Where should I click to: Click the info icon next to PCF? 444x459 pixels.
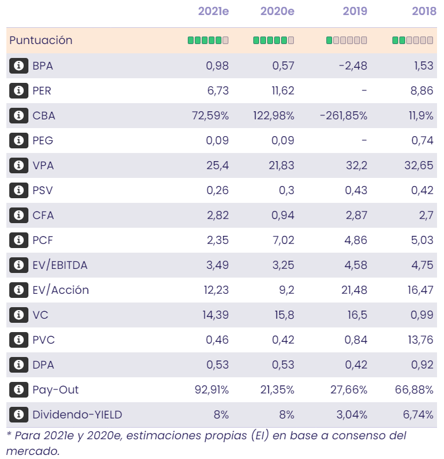pos(19,240)
